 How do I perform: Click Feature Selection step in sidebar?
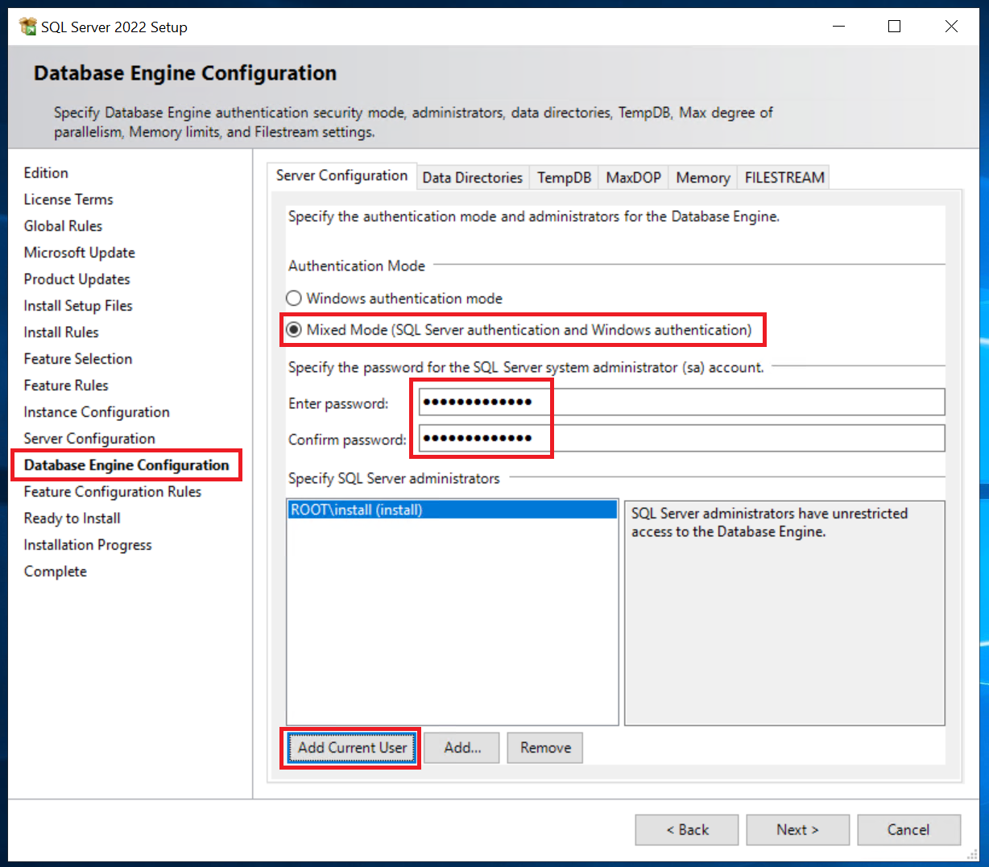click(x=78, y=359)
